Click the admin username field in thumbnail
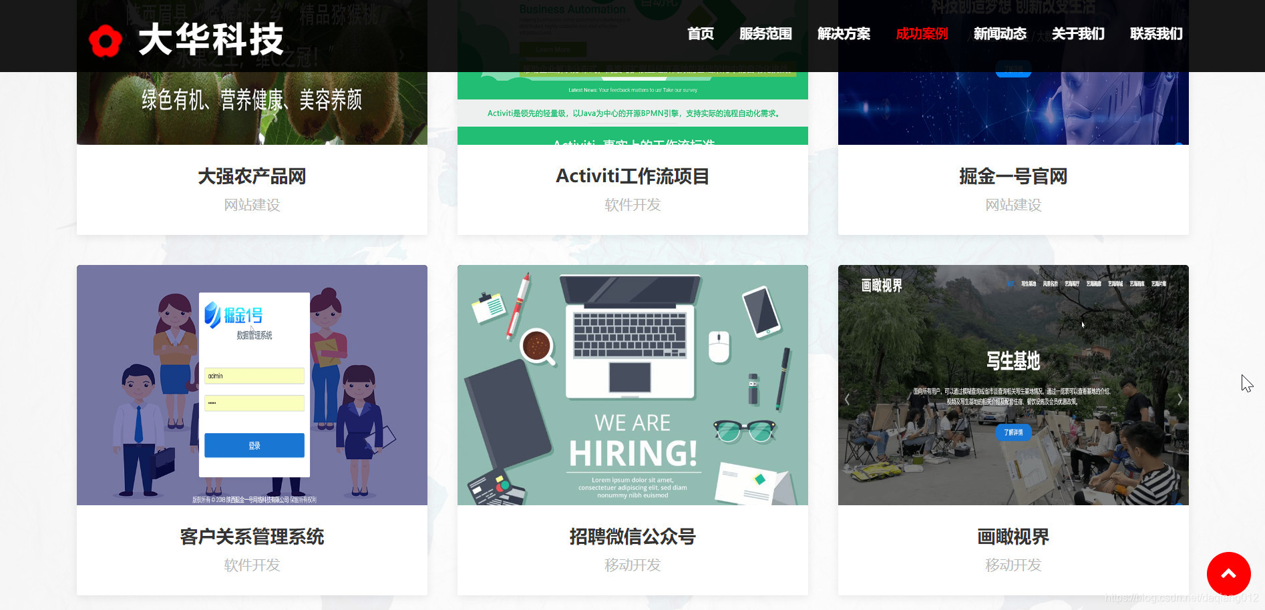The width and height of the screenshot is (1265, 610). (x=254, y=376)
